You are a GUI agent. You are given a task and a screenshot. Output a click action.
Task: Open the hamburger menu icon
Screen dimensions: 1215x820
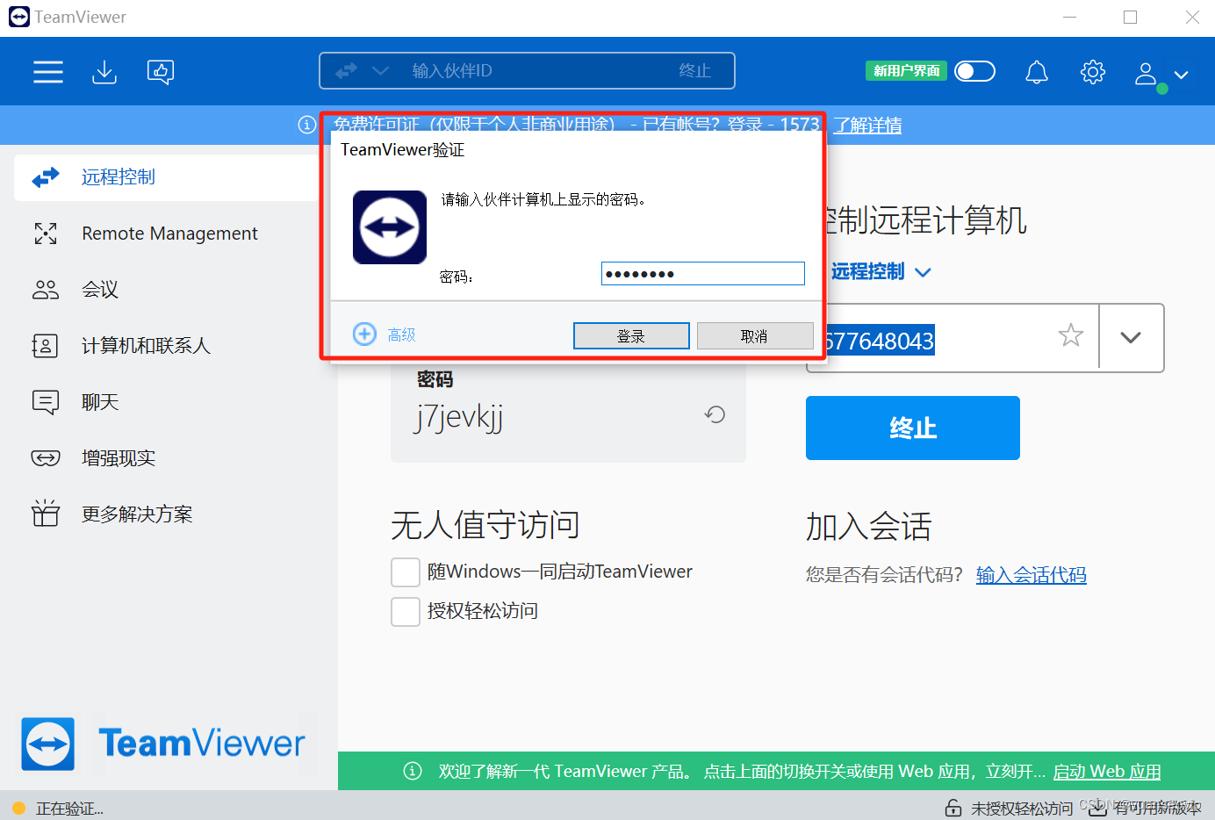click(48, 71)
